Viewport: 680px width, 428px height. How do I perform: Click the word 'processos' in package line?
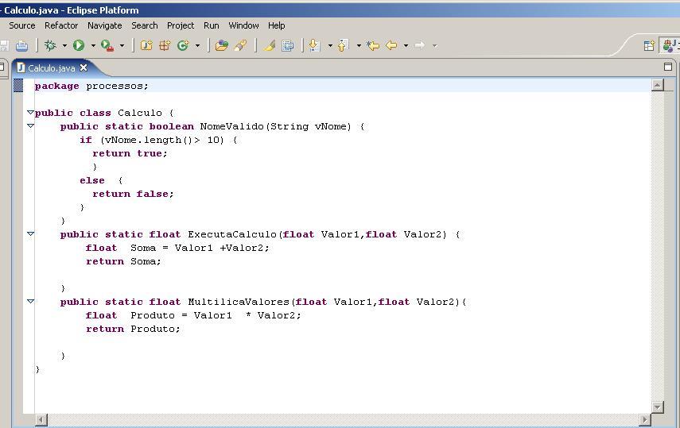click(x=115, y=86)
